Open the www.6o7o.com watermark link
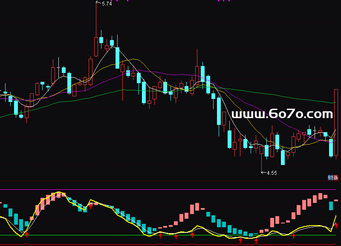 pos(282,114)
